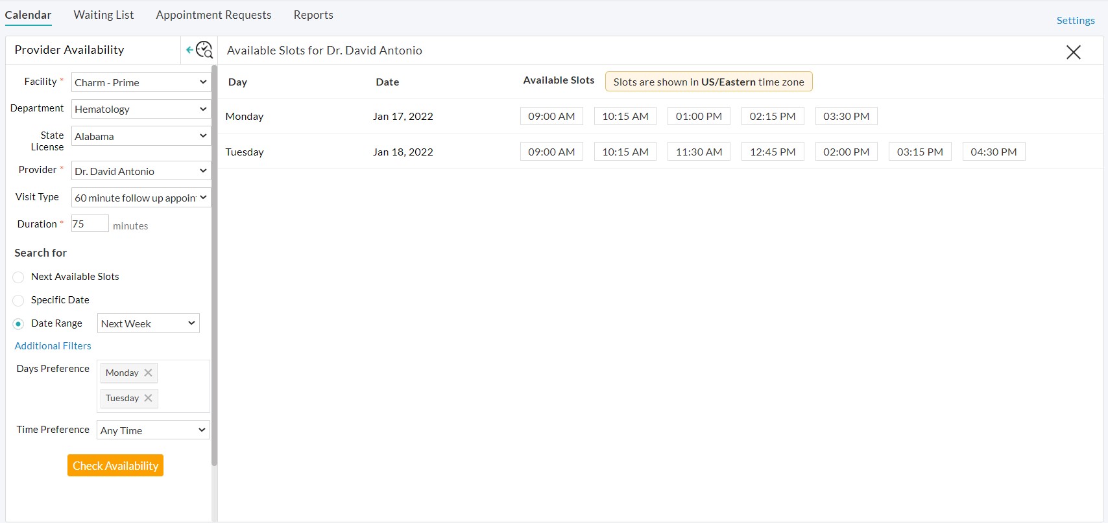
Task: Close the Available Slots panel
Action: point(1073,52)
